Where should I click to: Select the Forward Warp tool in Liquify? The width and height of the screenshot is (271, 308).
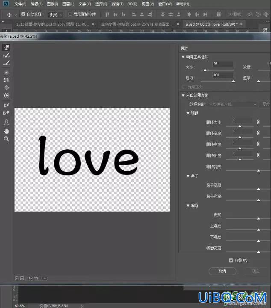pyautogui.click(x=6, y=47)
